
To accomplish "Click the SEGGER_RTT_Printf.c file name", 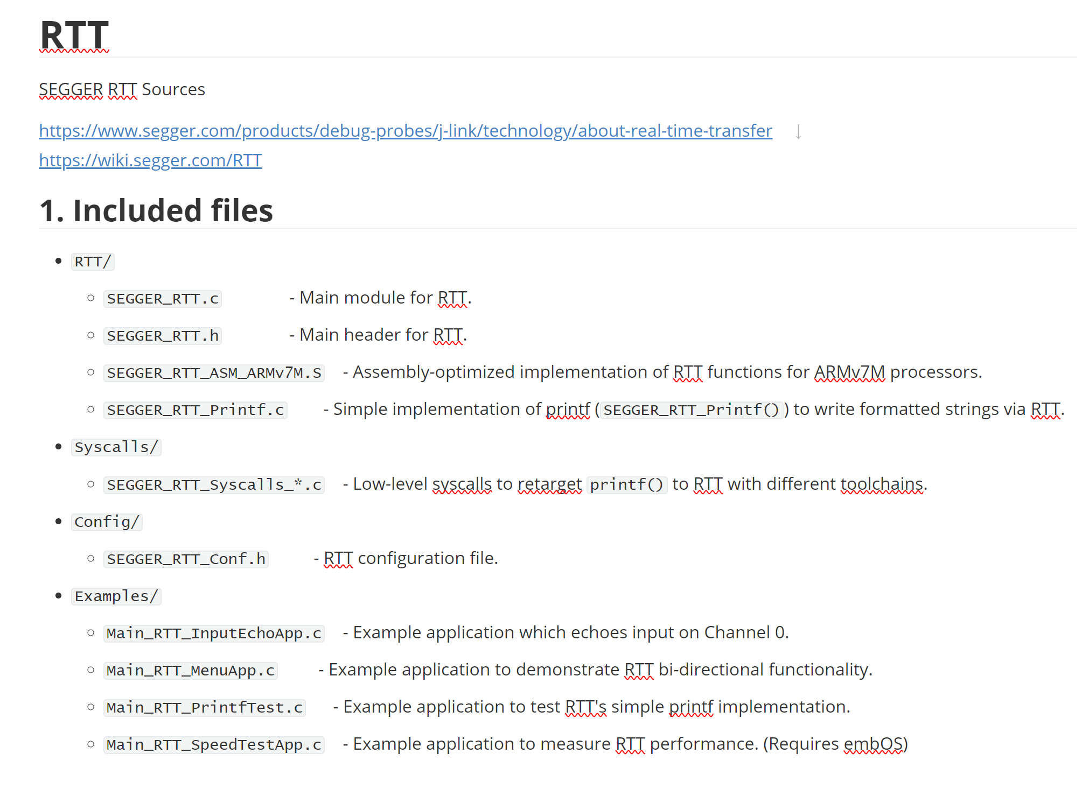I will point(196,410).
